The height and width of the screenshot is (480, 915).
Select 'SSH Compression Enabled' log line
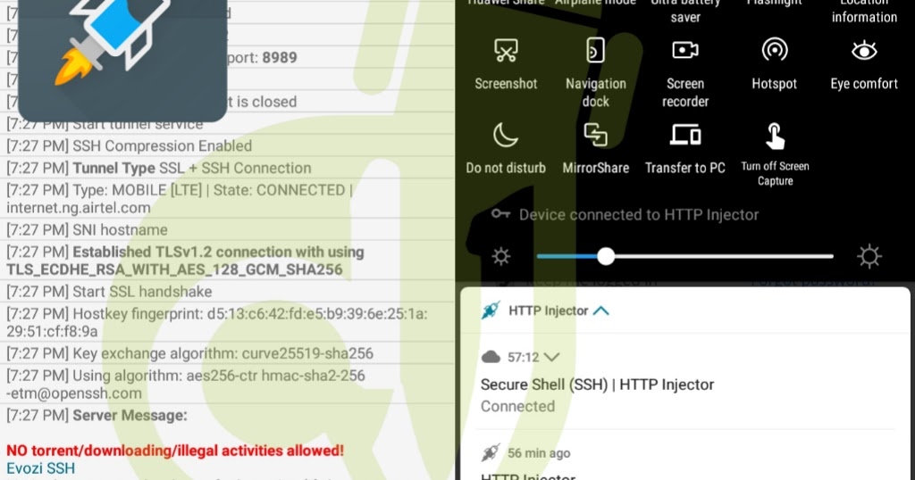pos(129,146)
